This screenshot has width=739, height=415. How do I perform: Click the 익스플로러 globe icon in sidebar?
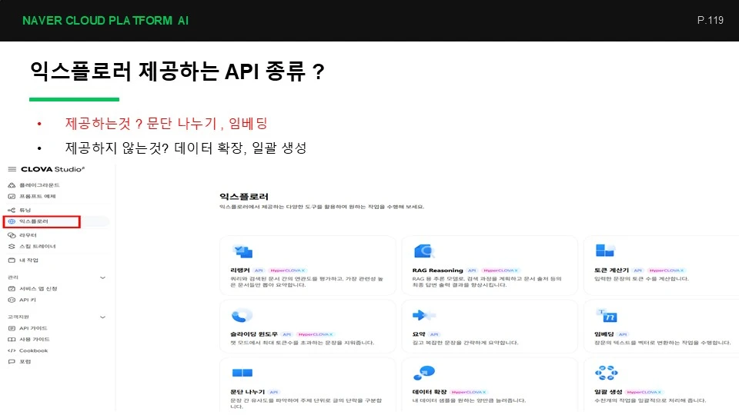coord(12,221)
